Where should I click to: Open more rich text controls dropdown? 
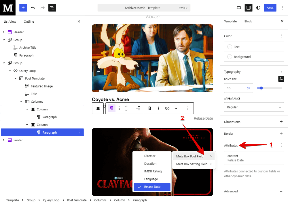click(176, 108)
